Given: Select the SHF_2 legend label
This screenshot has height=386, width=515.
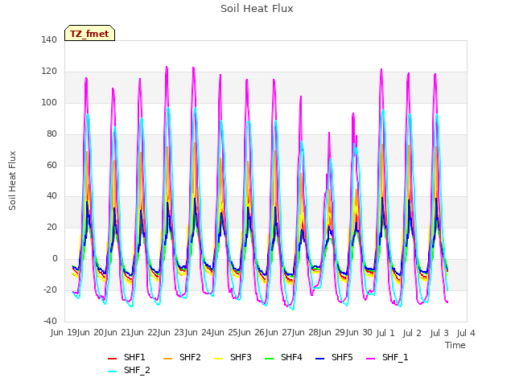Looking at the screenshot, I should tap(137, 370).
